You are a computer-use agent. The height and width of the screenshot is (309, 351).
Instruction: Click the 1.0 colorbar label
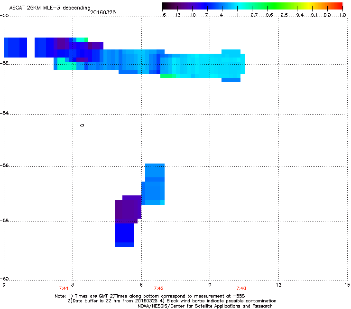tap(342, 15)
